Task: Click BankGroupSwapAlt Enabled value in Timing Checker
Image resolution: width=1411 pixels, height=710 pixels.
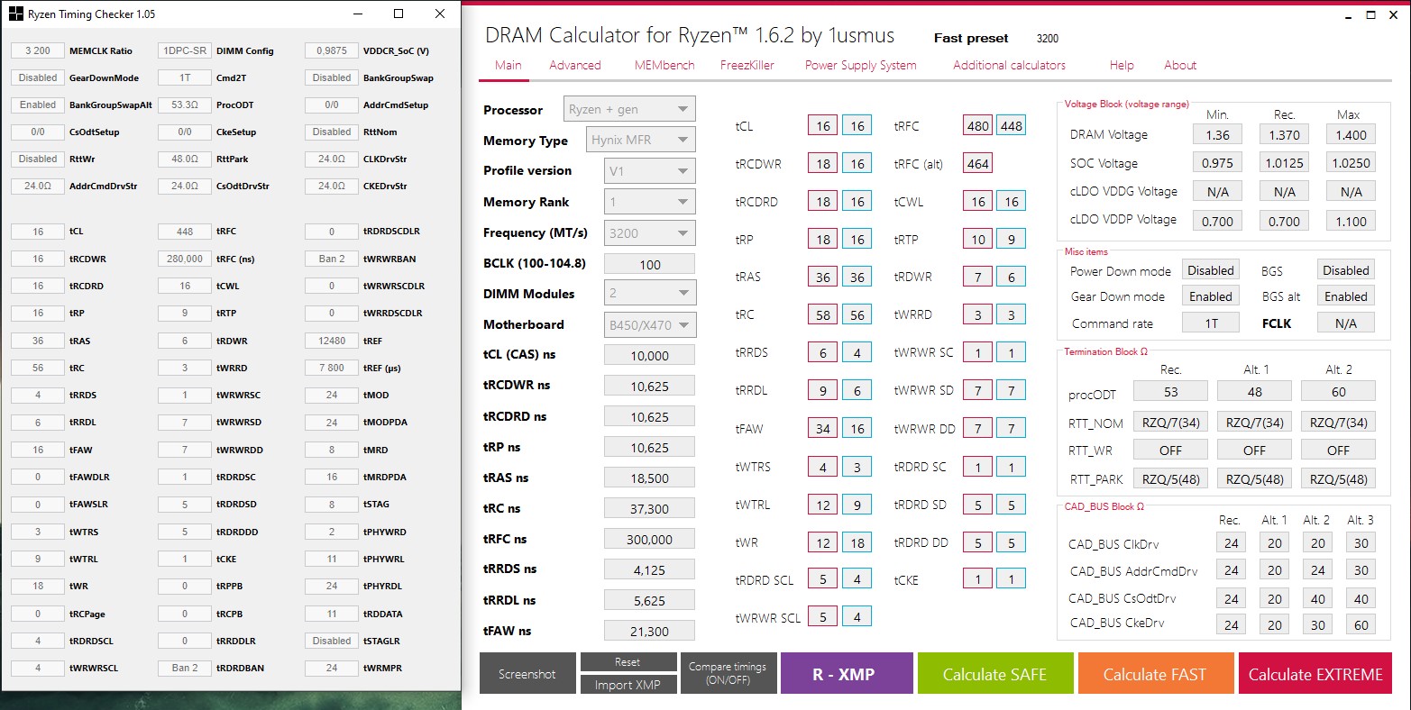Action: (38, 105)
